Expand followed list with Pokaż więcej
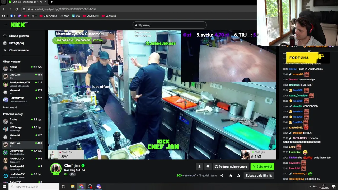Screen dimensions: 338x190 (10, 107)
